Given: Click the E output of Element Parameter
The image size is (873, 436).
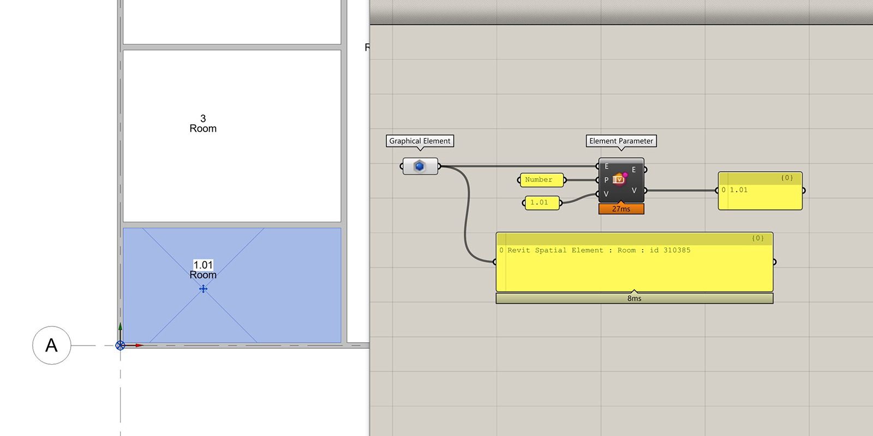Looking at the screenshot, I should click(x=634, y=169).
